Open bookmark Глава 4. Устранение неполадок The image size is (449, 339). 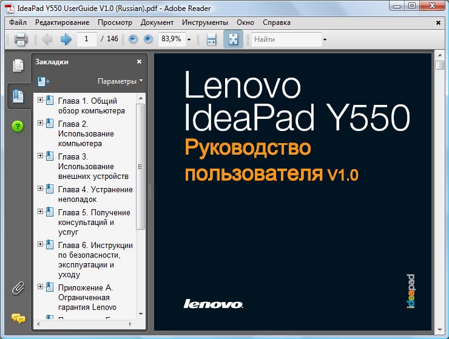coord(95,194)
